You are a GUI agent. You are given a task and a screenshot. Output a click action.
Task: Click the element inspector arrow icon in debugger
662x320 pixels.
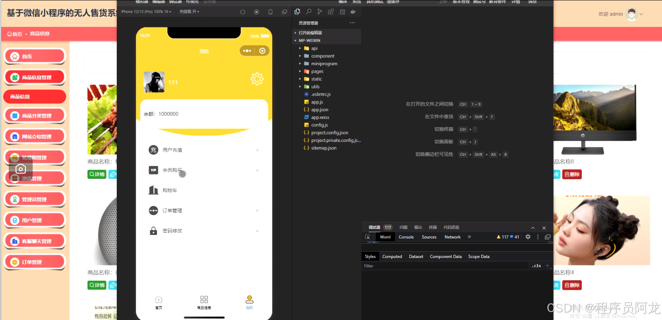[x=367, y=237]
